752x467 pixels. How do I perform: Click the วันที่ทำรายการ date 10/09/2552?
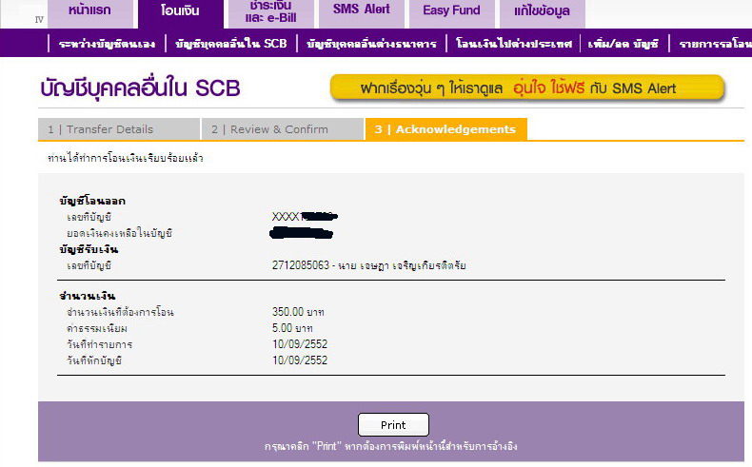(300, 344)
